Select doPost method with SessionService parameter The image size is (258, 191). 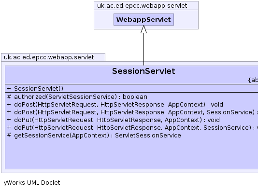click(x=136, y=112)
